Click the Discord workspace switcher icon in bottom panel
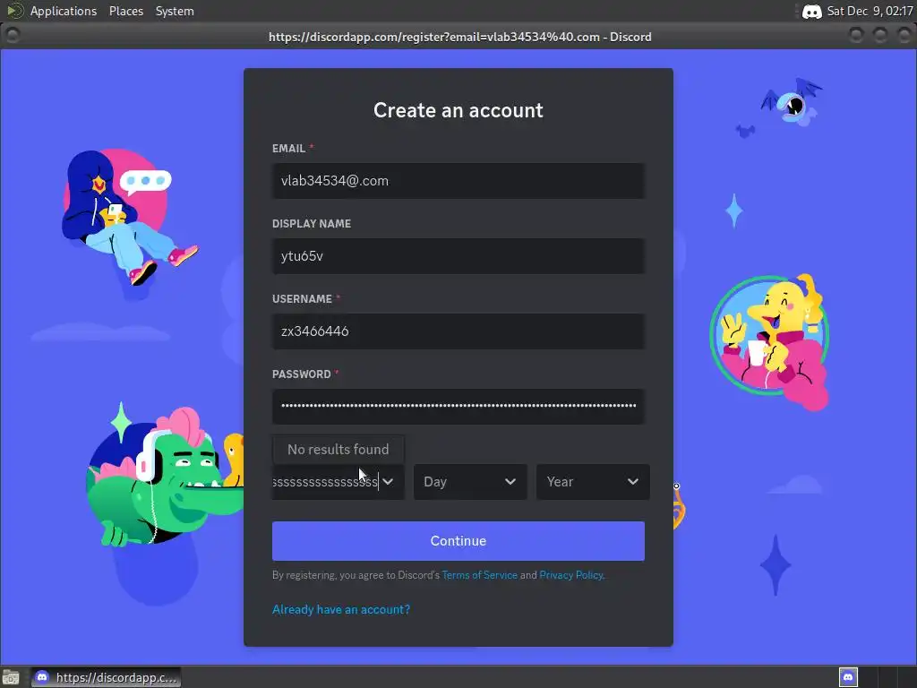917x688 pixels. coord(848,677)
